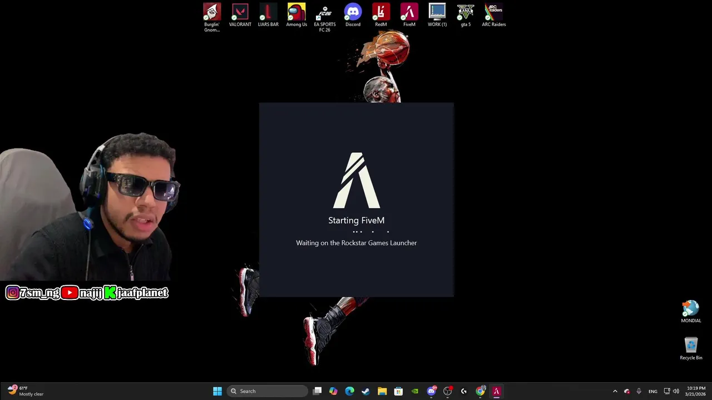
Task: Open Steam from the taskbar
Action: (x=365, y=391)
